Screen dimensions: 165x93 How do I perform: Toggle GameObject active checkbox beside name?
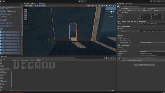121,6
